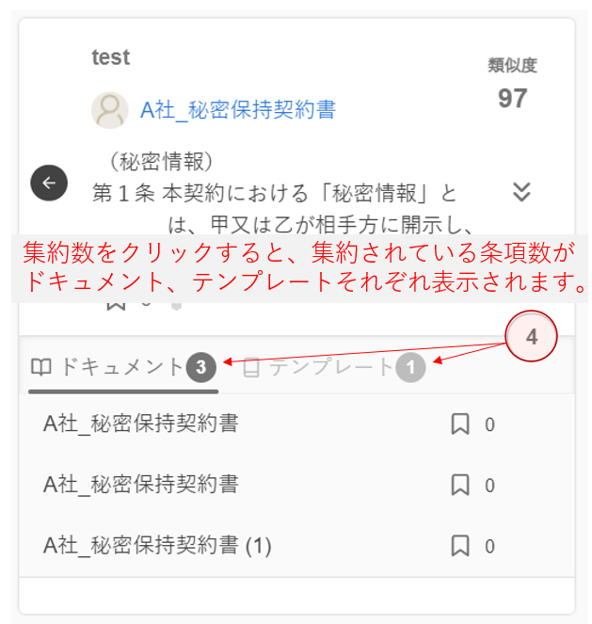Bookmark the second A社_秘密保持契約書 list row

[460, 486]
